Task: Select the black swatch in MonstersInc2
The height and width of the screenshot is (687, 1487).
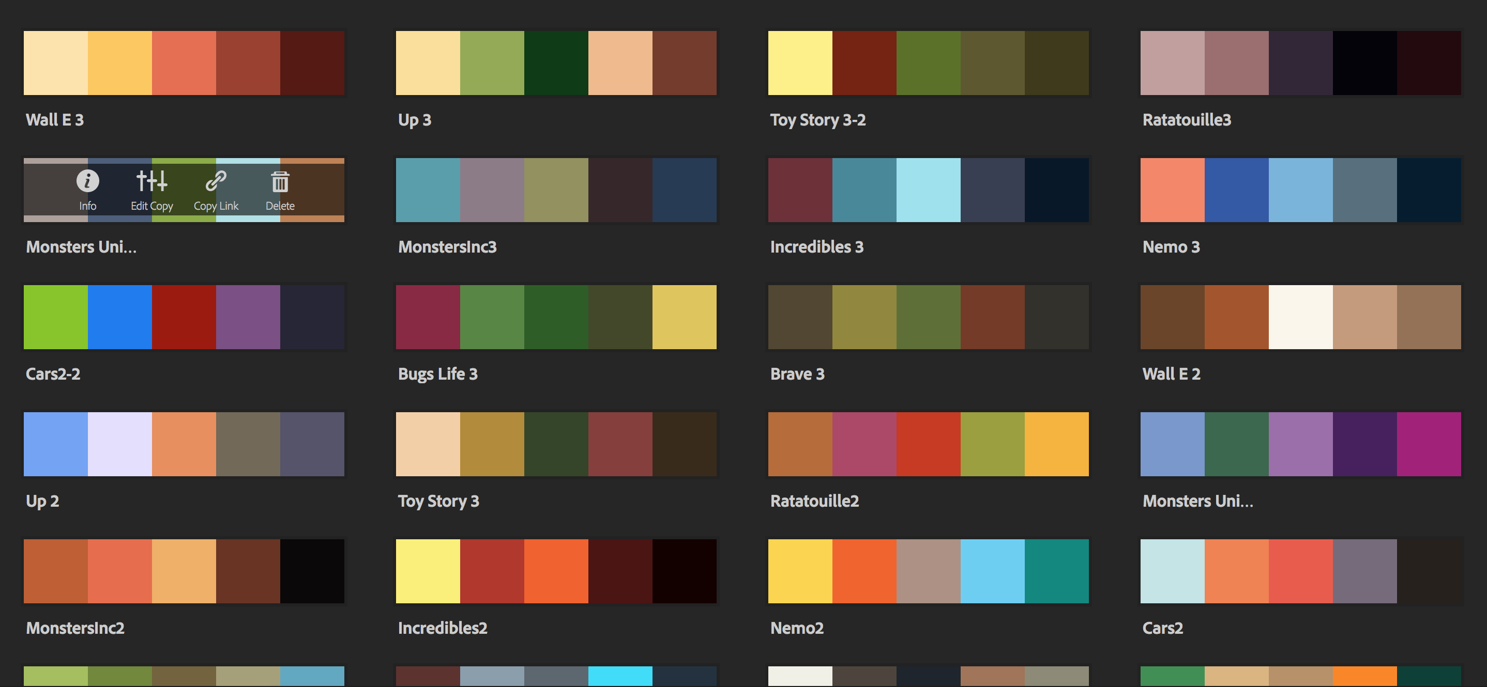Action: point(312,571)
